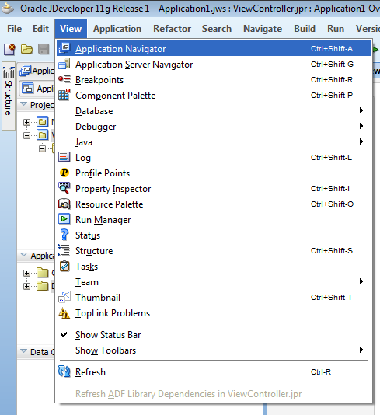This screenshot has height=415, width=380.
Task: Click the Status question mark icon
Action: click(x=64, y=235)
